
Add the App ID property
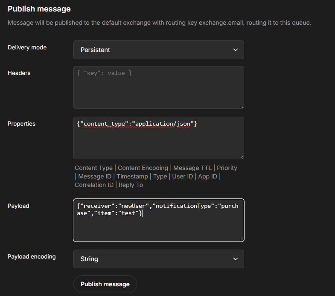pos(208,176)
